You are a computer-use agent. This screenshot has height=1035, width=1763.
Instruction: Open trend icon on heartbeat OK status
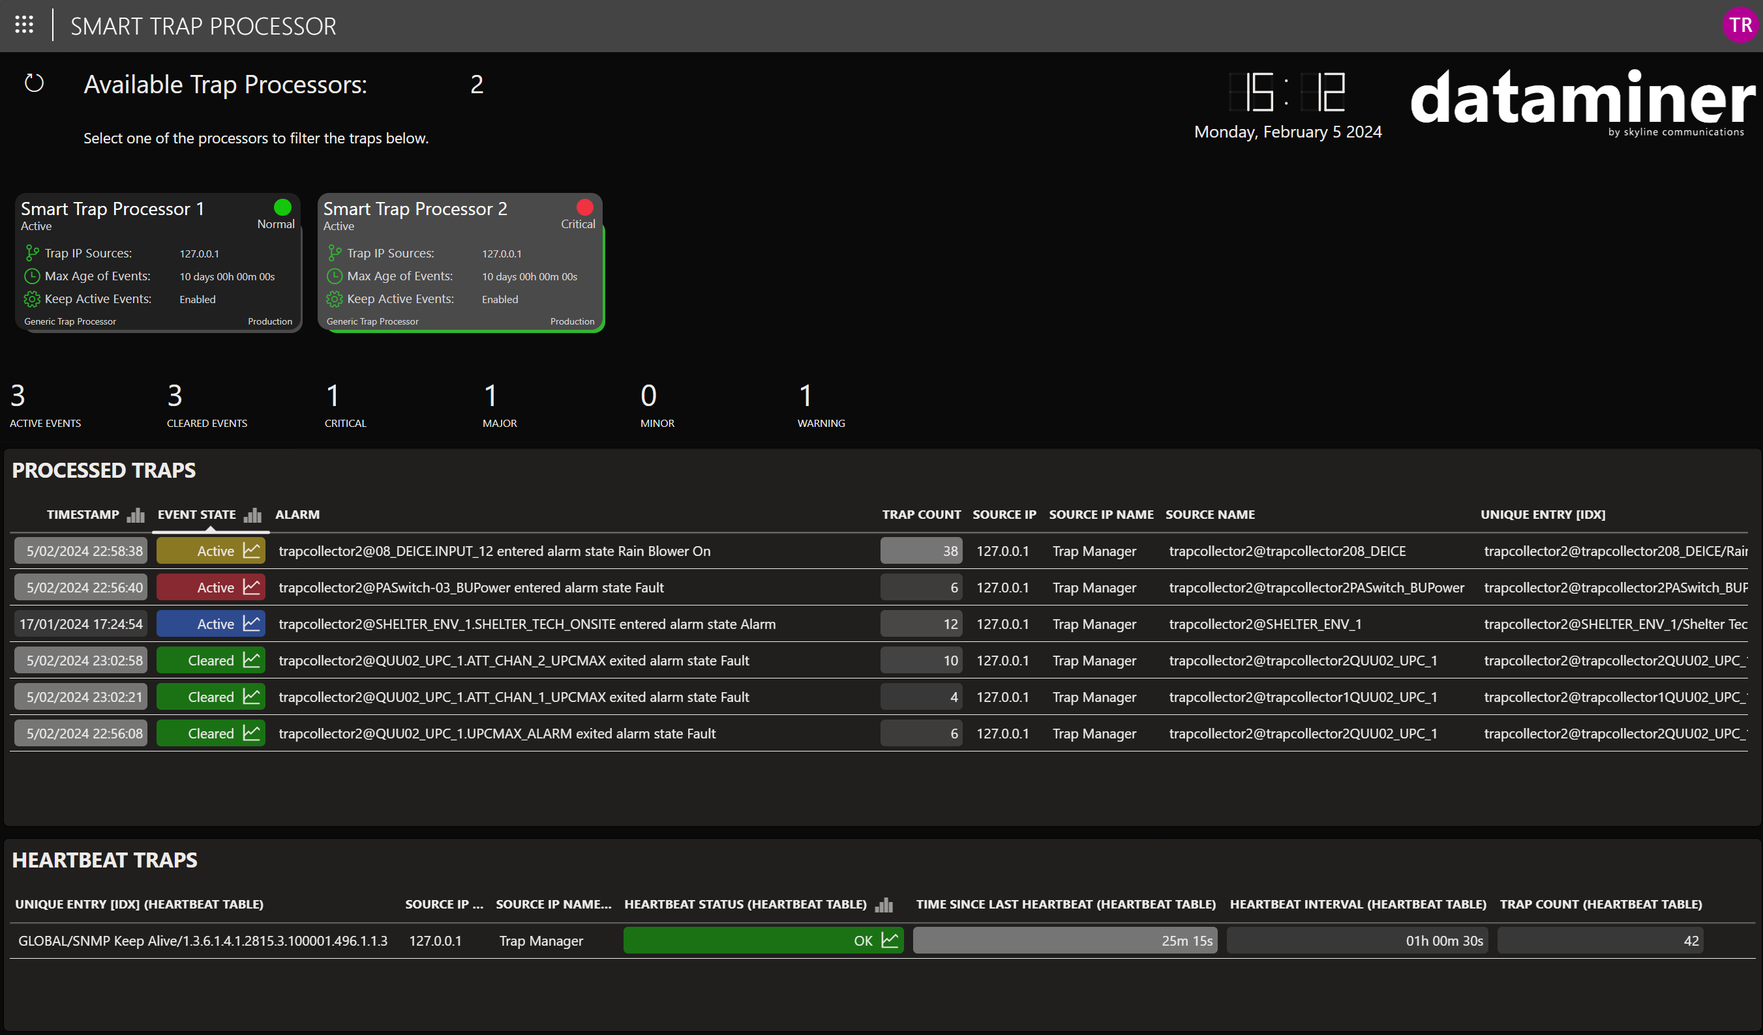(x=890, y=940)
